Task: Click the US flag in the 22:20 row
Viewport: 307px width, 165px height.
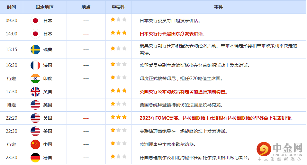Action: 35,118
